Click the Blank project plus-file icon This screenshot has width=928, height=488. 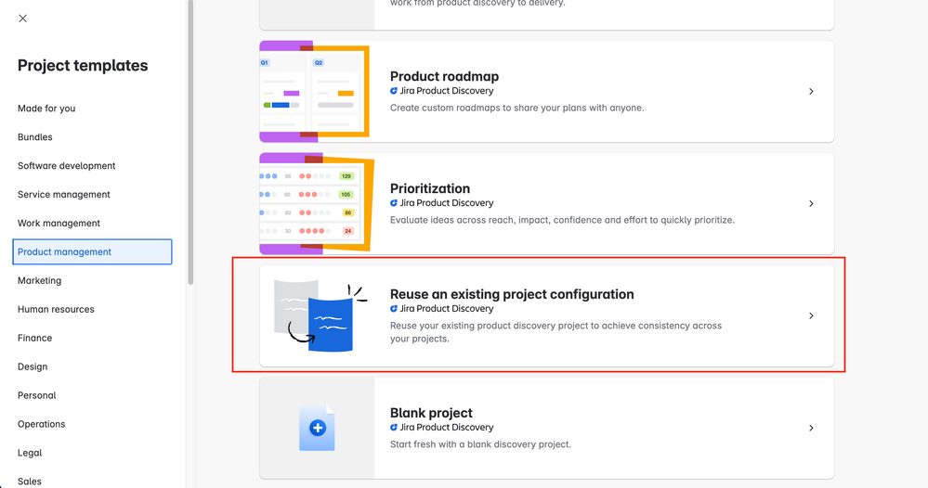coord(317,429)
